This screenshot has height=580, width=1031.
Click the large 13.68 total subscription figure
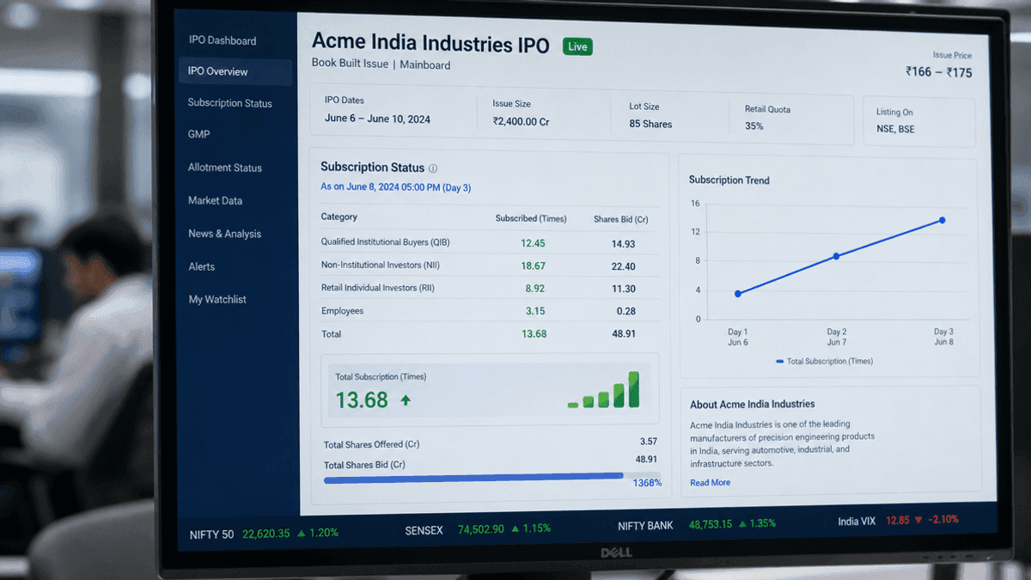click(x=362, y=400)
